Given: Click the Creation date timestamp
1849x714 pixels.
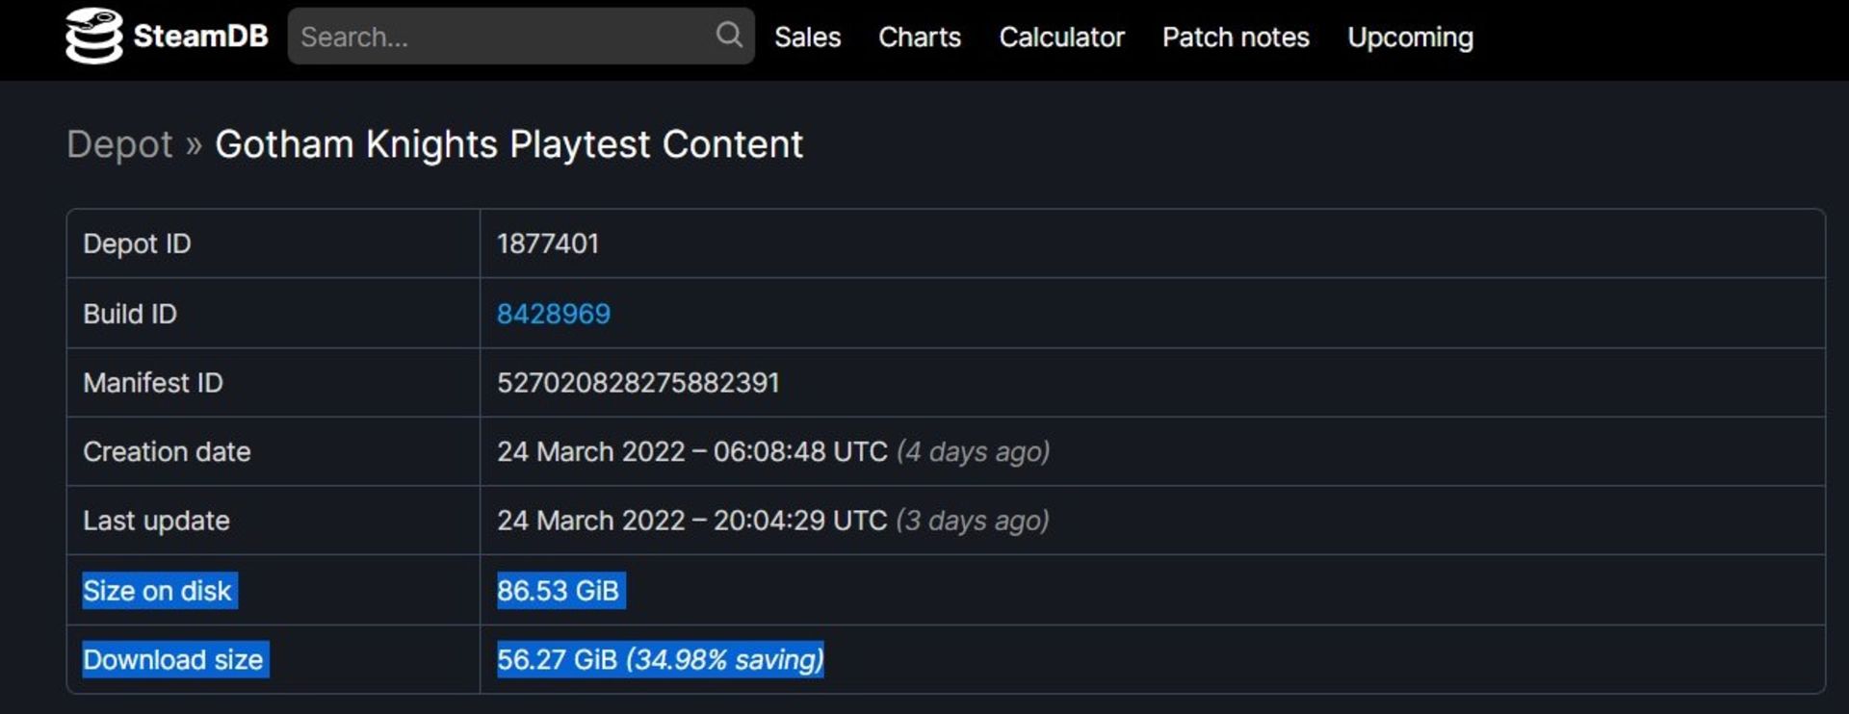Looking at the screenshot, I should (x=691, y=451).
